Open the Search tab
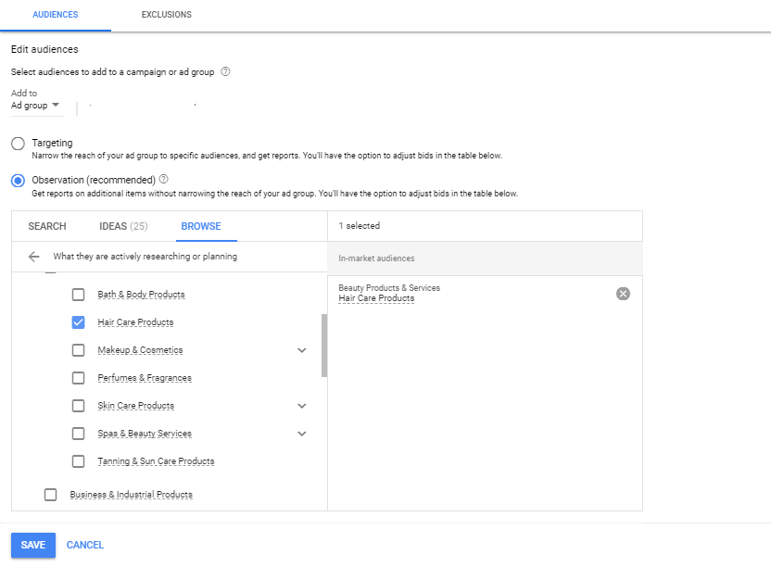This screenshot has width=771, height=567. click(47, 226)
